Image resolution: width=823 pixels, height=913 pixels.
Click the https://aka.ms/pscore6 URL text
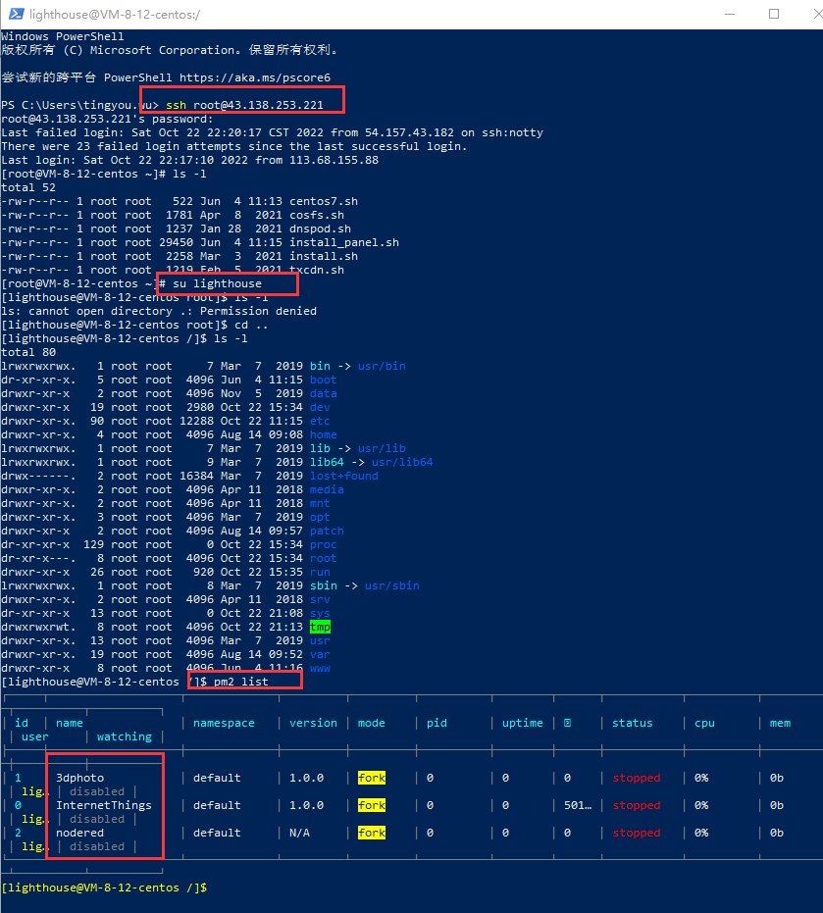pyautogui.click(x=254, y=77)
